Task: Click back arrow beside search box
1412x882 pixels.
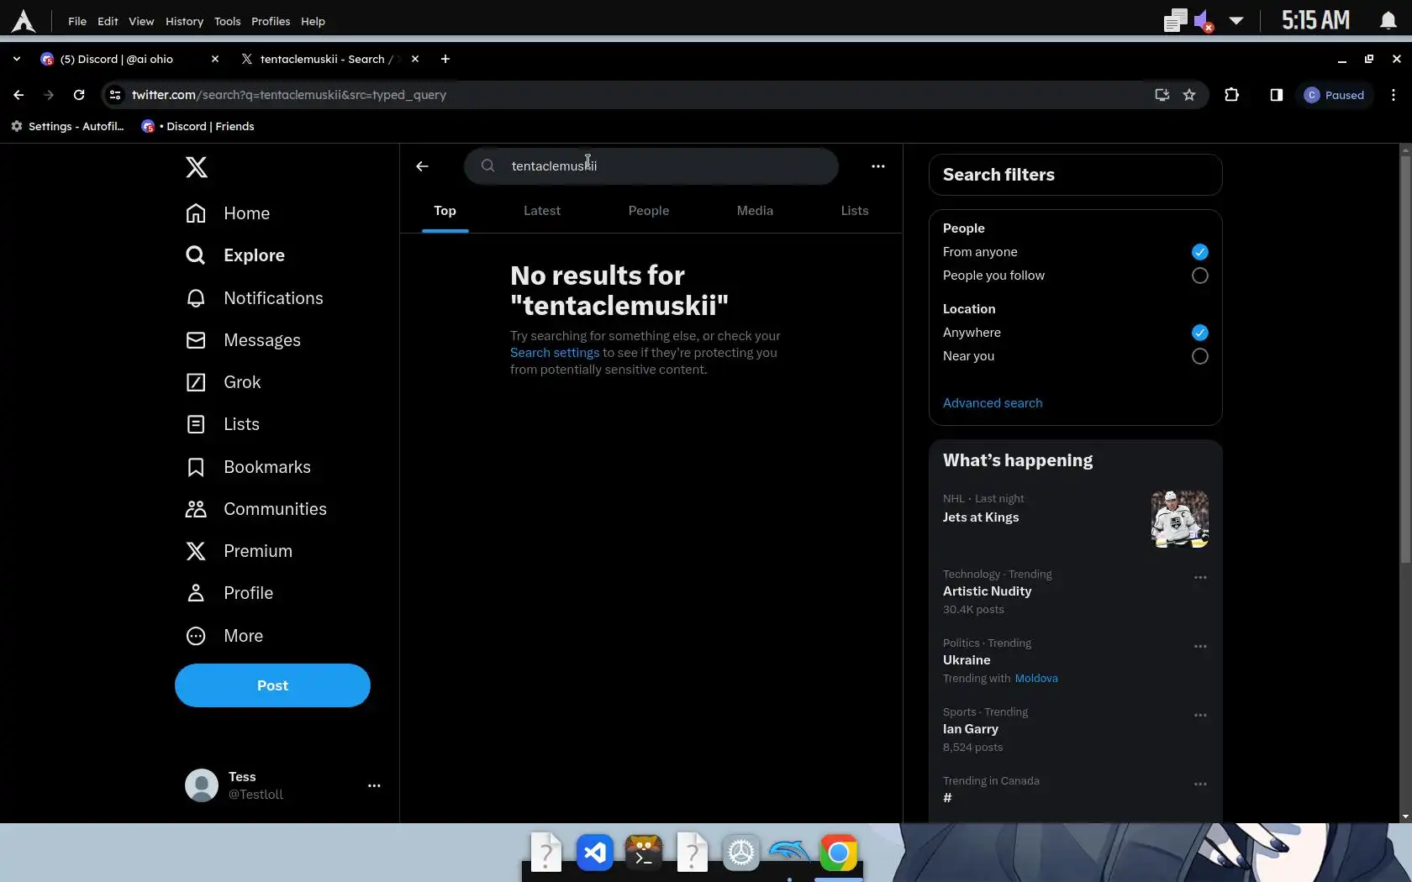Action: click(x=422, y=166)
